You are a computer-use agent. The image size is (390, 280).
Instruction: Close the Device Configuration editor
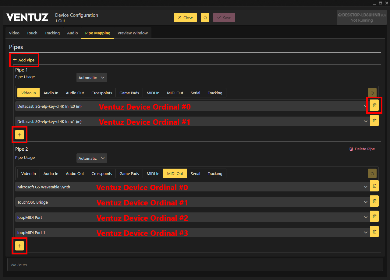[x=185, y=18]
